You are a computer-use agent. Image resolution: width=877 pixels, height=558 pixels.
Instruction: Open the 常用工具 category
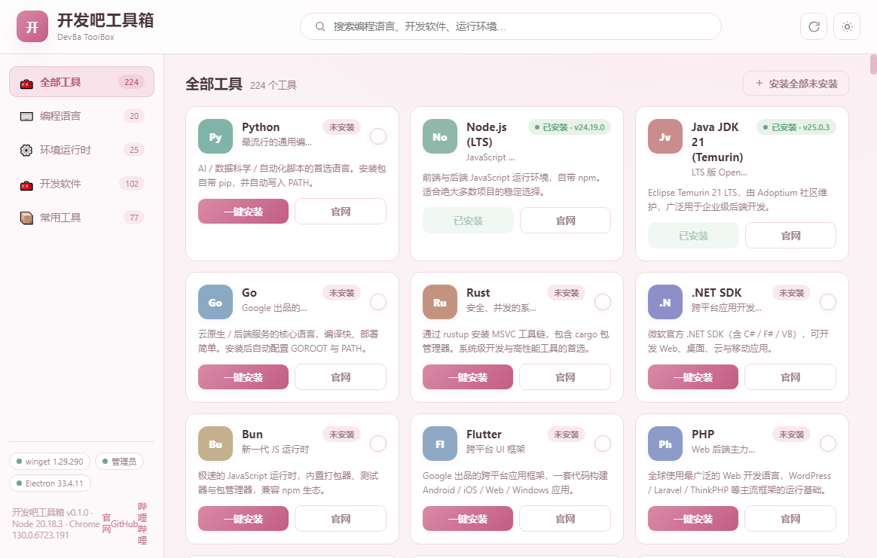pos(81,218)
